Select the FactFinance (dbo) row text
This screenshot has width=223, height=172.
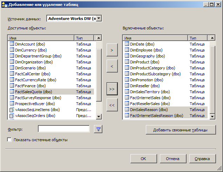pos(31,86)
